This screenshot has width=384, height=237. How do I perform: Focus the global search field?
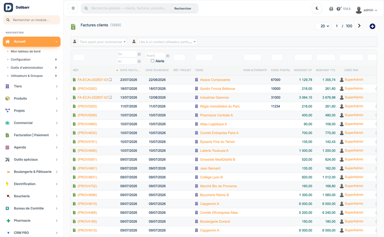(129, 8)
